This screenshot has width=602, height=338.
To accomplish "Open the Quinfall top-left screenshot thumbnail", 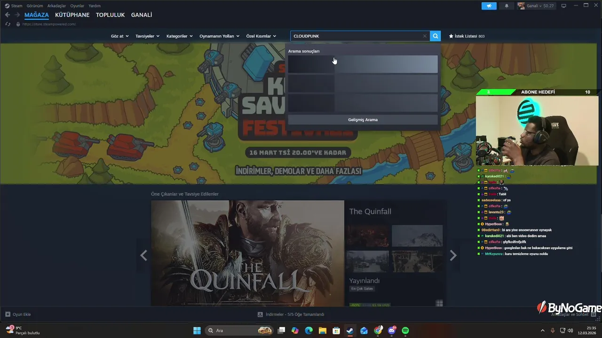I will point(368,236).
